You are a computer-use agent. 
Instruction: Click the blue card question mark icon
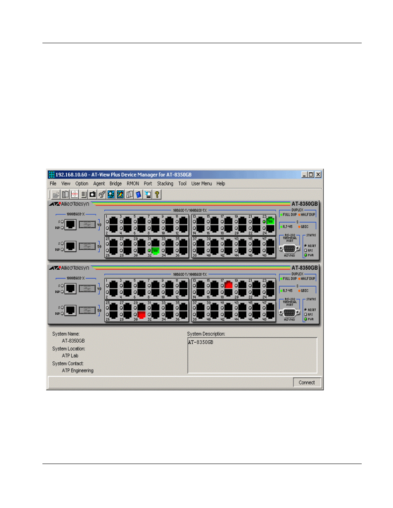click(138, 195)
